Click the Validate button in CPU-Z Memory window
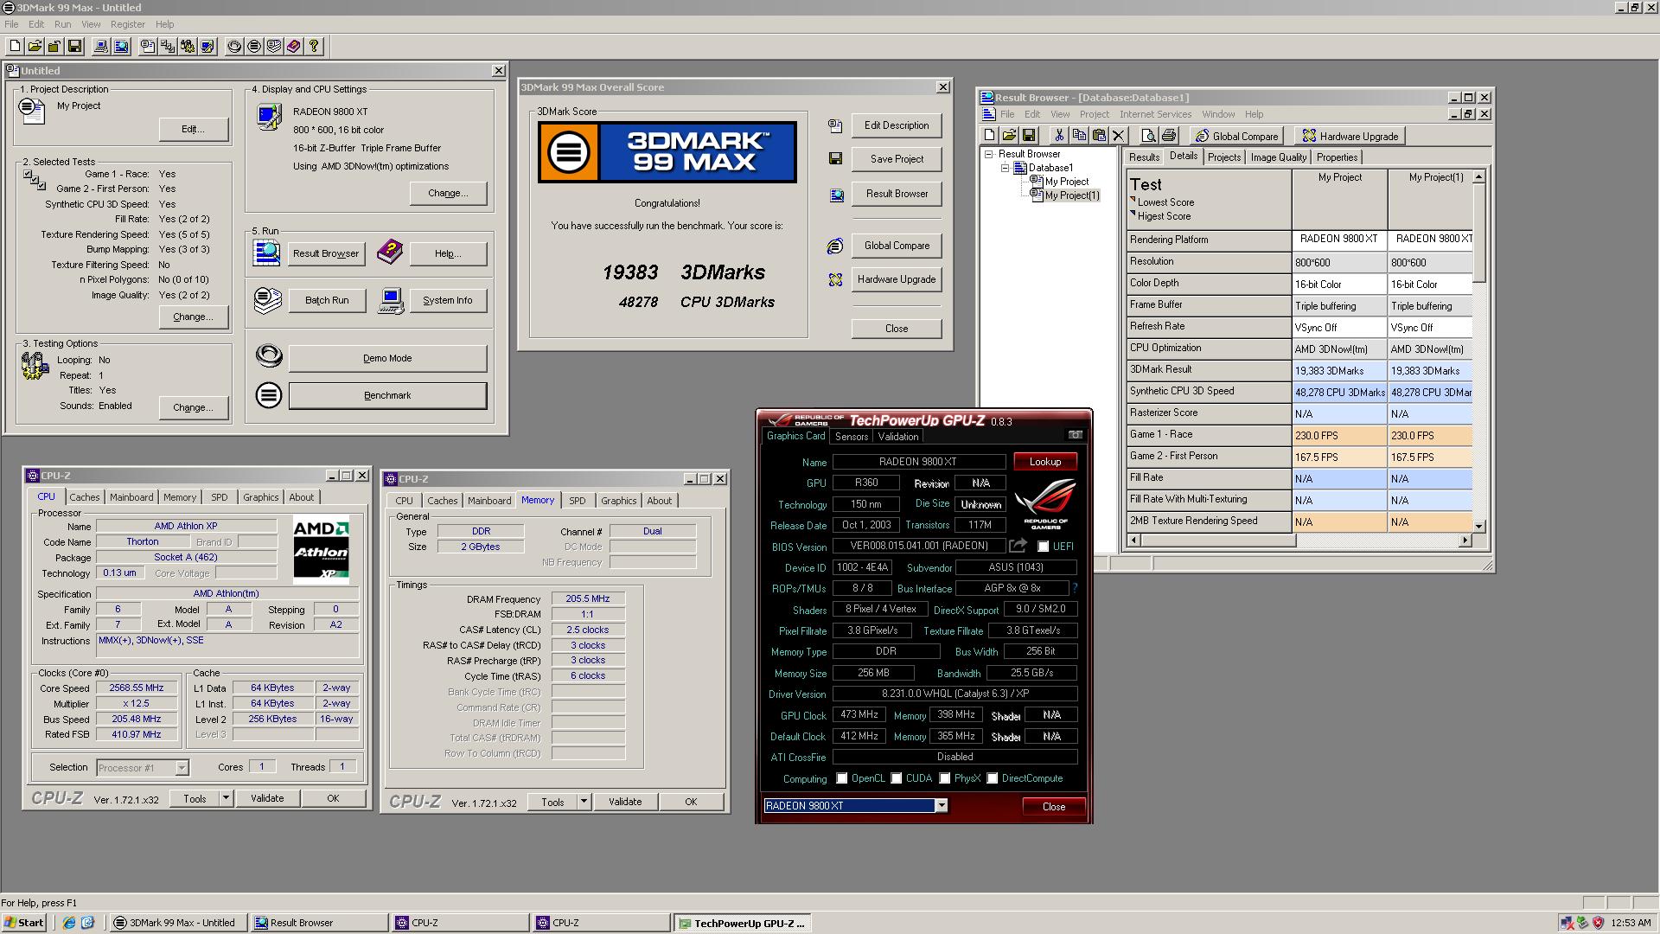 coord(625,802)
